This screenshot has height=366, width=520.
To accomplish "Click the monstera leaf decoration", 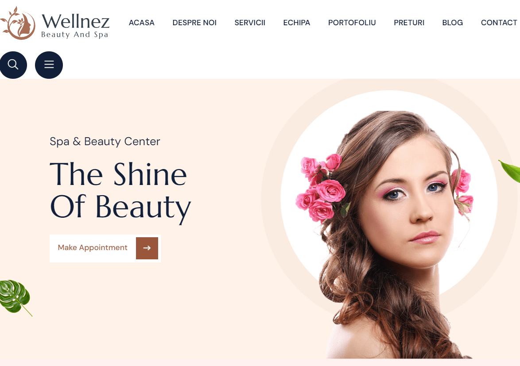I will pyautogui.click(x=15, y=298).
